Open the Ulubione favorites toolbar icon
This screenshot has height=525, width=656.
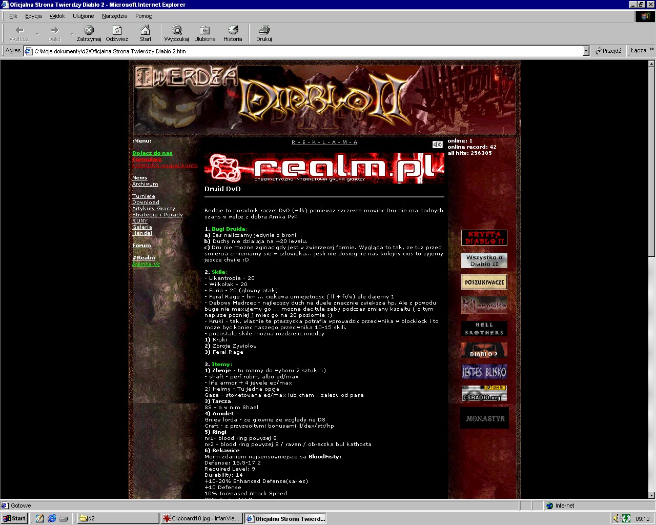[x=204, y=30]
